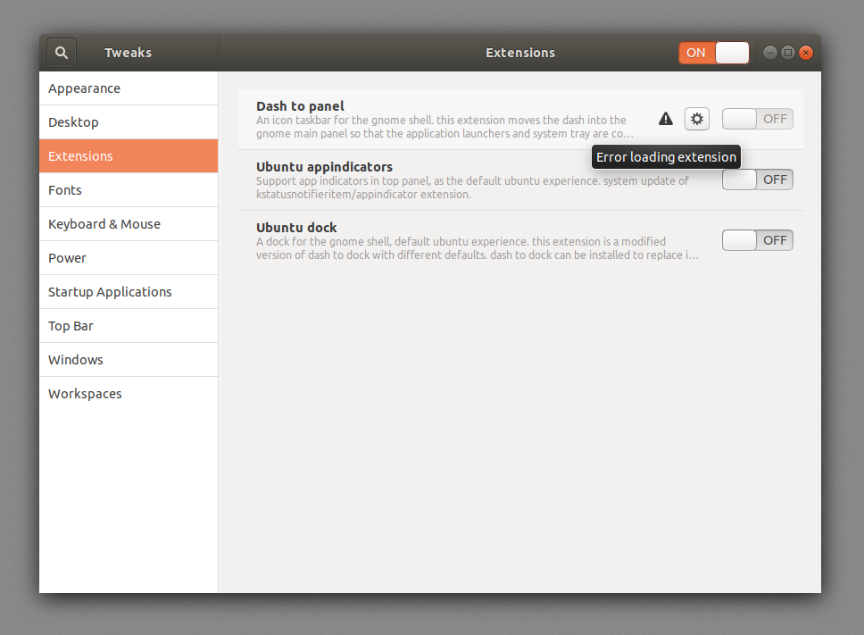864x635 pixels.
Task: Minimize the Tweaks window
Action: [x=770, y=53]
